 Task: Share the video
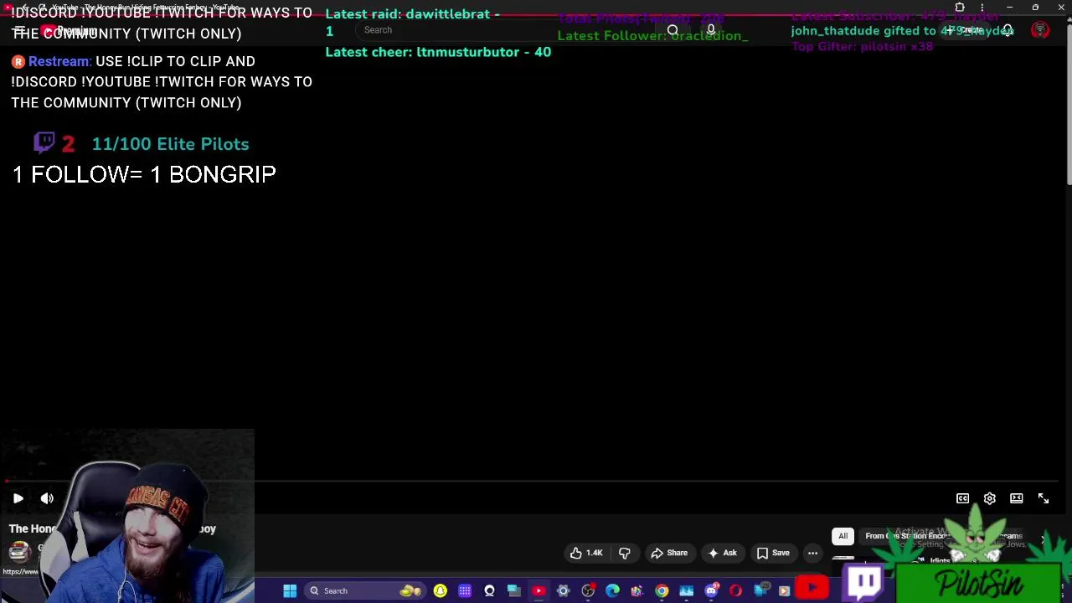[x=669, y=553]
